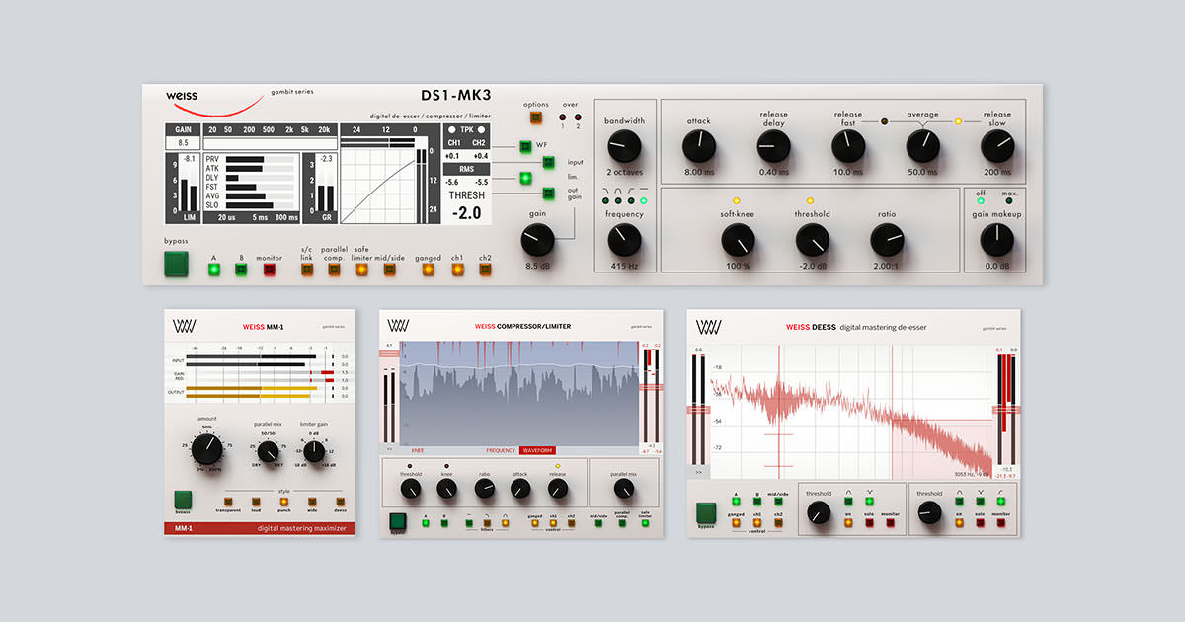Click the MM-1 amount knob
The width and height of the screenshot is (1185, 622).
click(207, 450)
